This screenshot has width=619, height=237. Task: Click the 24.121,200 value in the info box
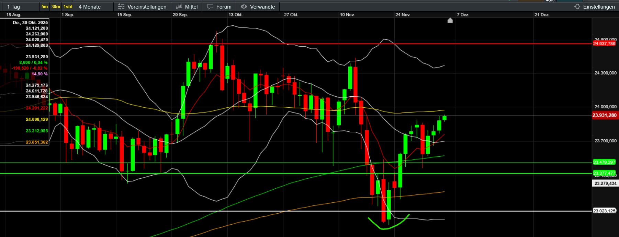(37, 28)
